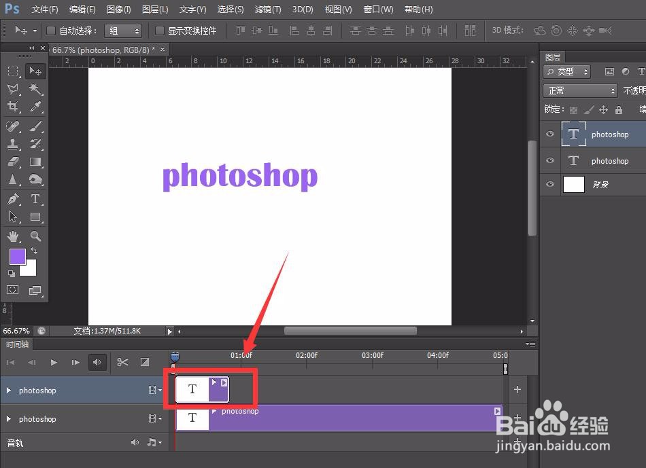
Task: Click the scissors split-at-playhead icon
Action: coord(122,362)
